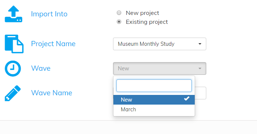Viewport: 257px width, 134px height.
Task: Click the caret arrow on the Wave dropdown
Action: click(200, 68)
